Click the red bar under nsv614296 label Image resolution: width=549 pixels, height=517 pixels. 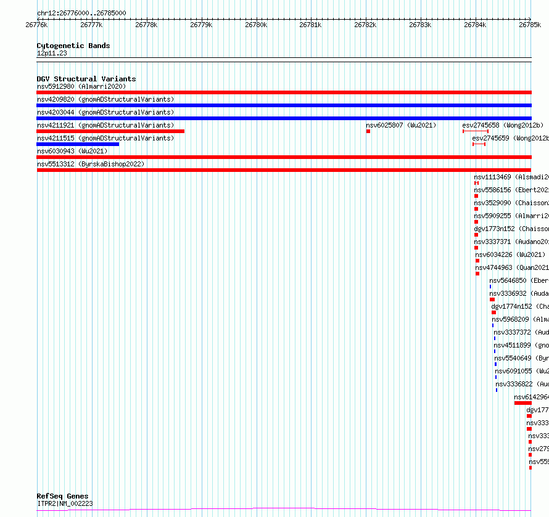523,403
